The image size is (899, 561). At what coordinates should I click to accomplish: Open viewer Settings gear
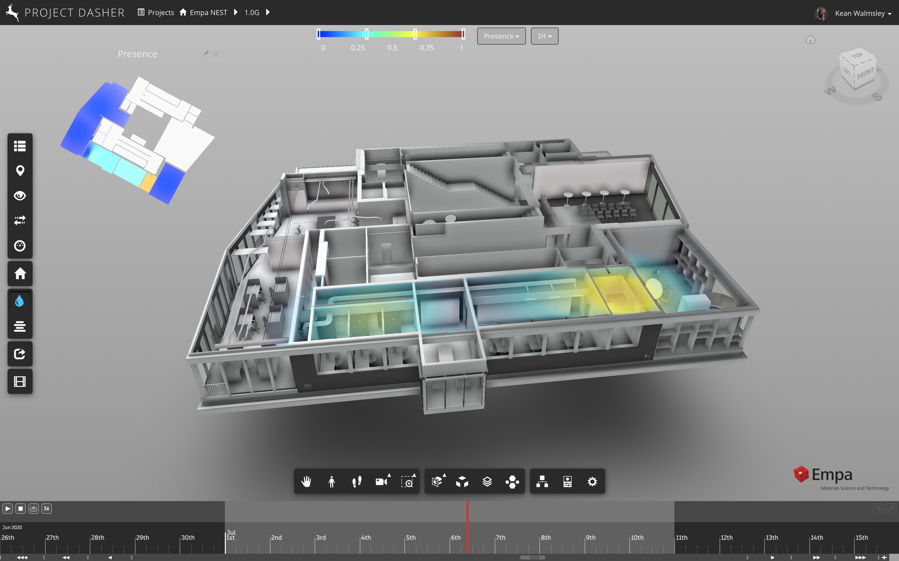[592, 482]
